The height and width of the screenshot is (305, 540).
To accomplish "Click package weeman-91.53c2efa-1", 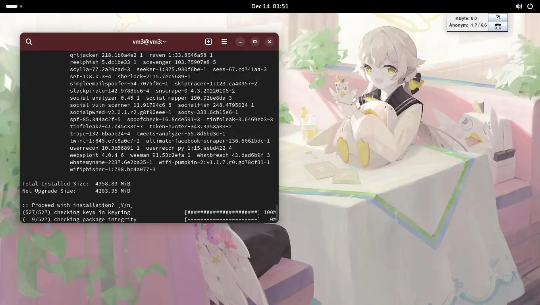I will click(x=160, y=155).
